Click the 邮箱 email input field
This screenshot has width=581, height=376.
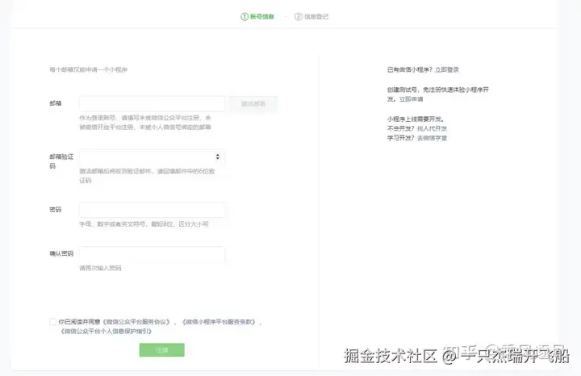point(152,104)
